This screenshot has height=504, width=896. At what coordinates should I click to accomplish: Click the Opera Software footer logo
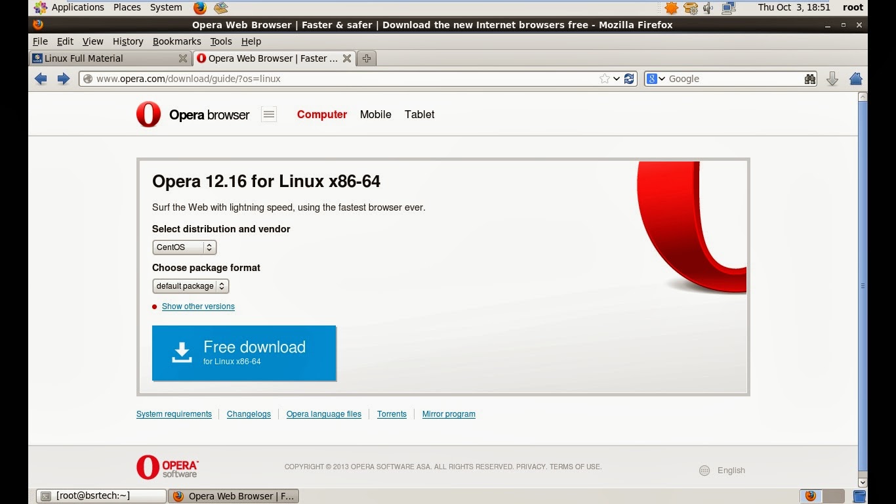167,467
